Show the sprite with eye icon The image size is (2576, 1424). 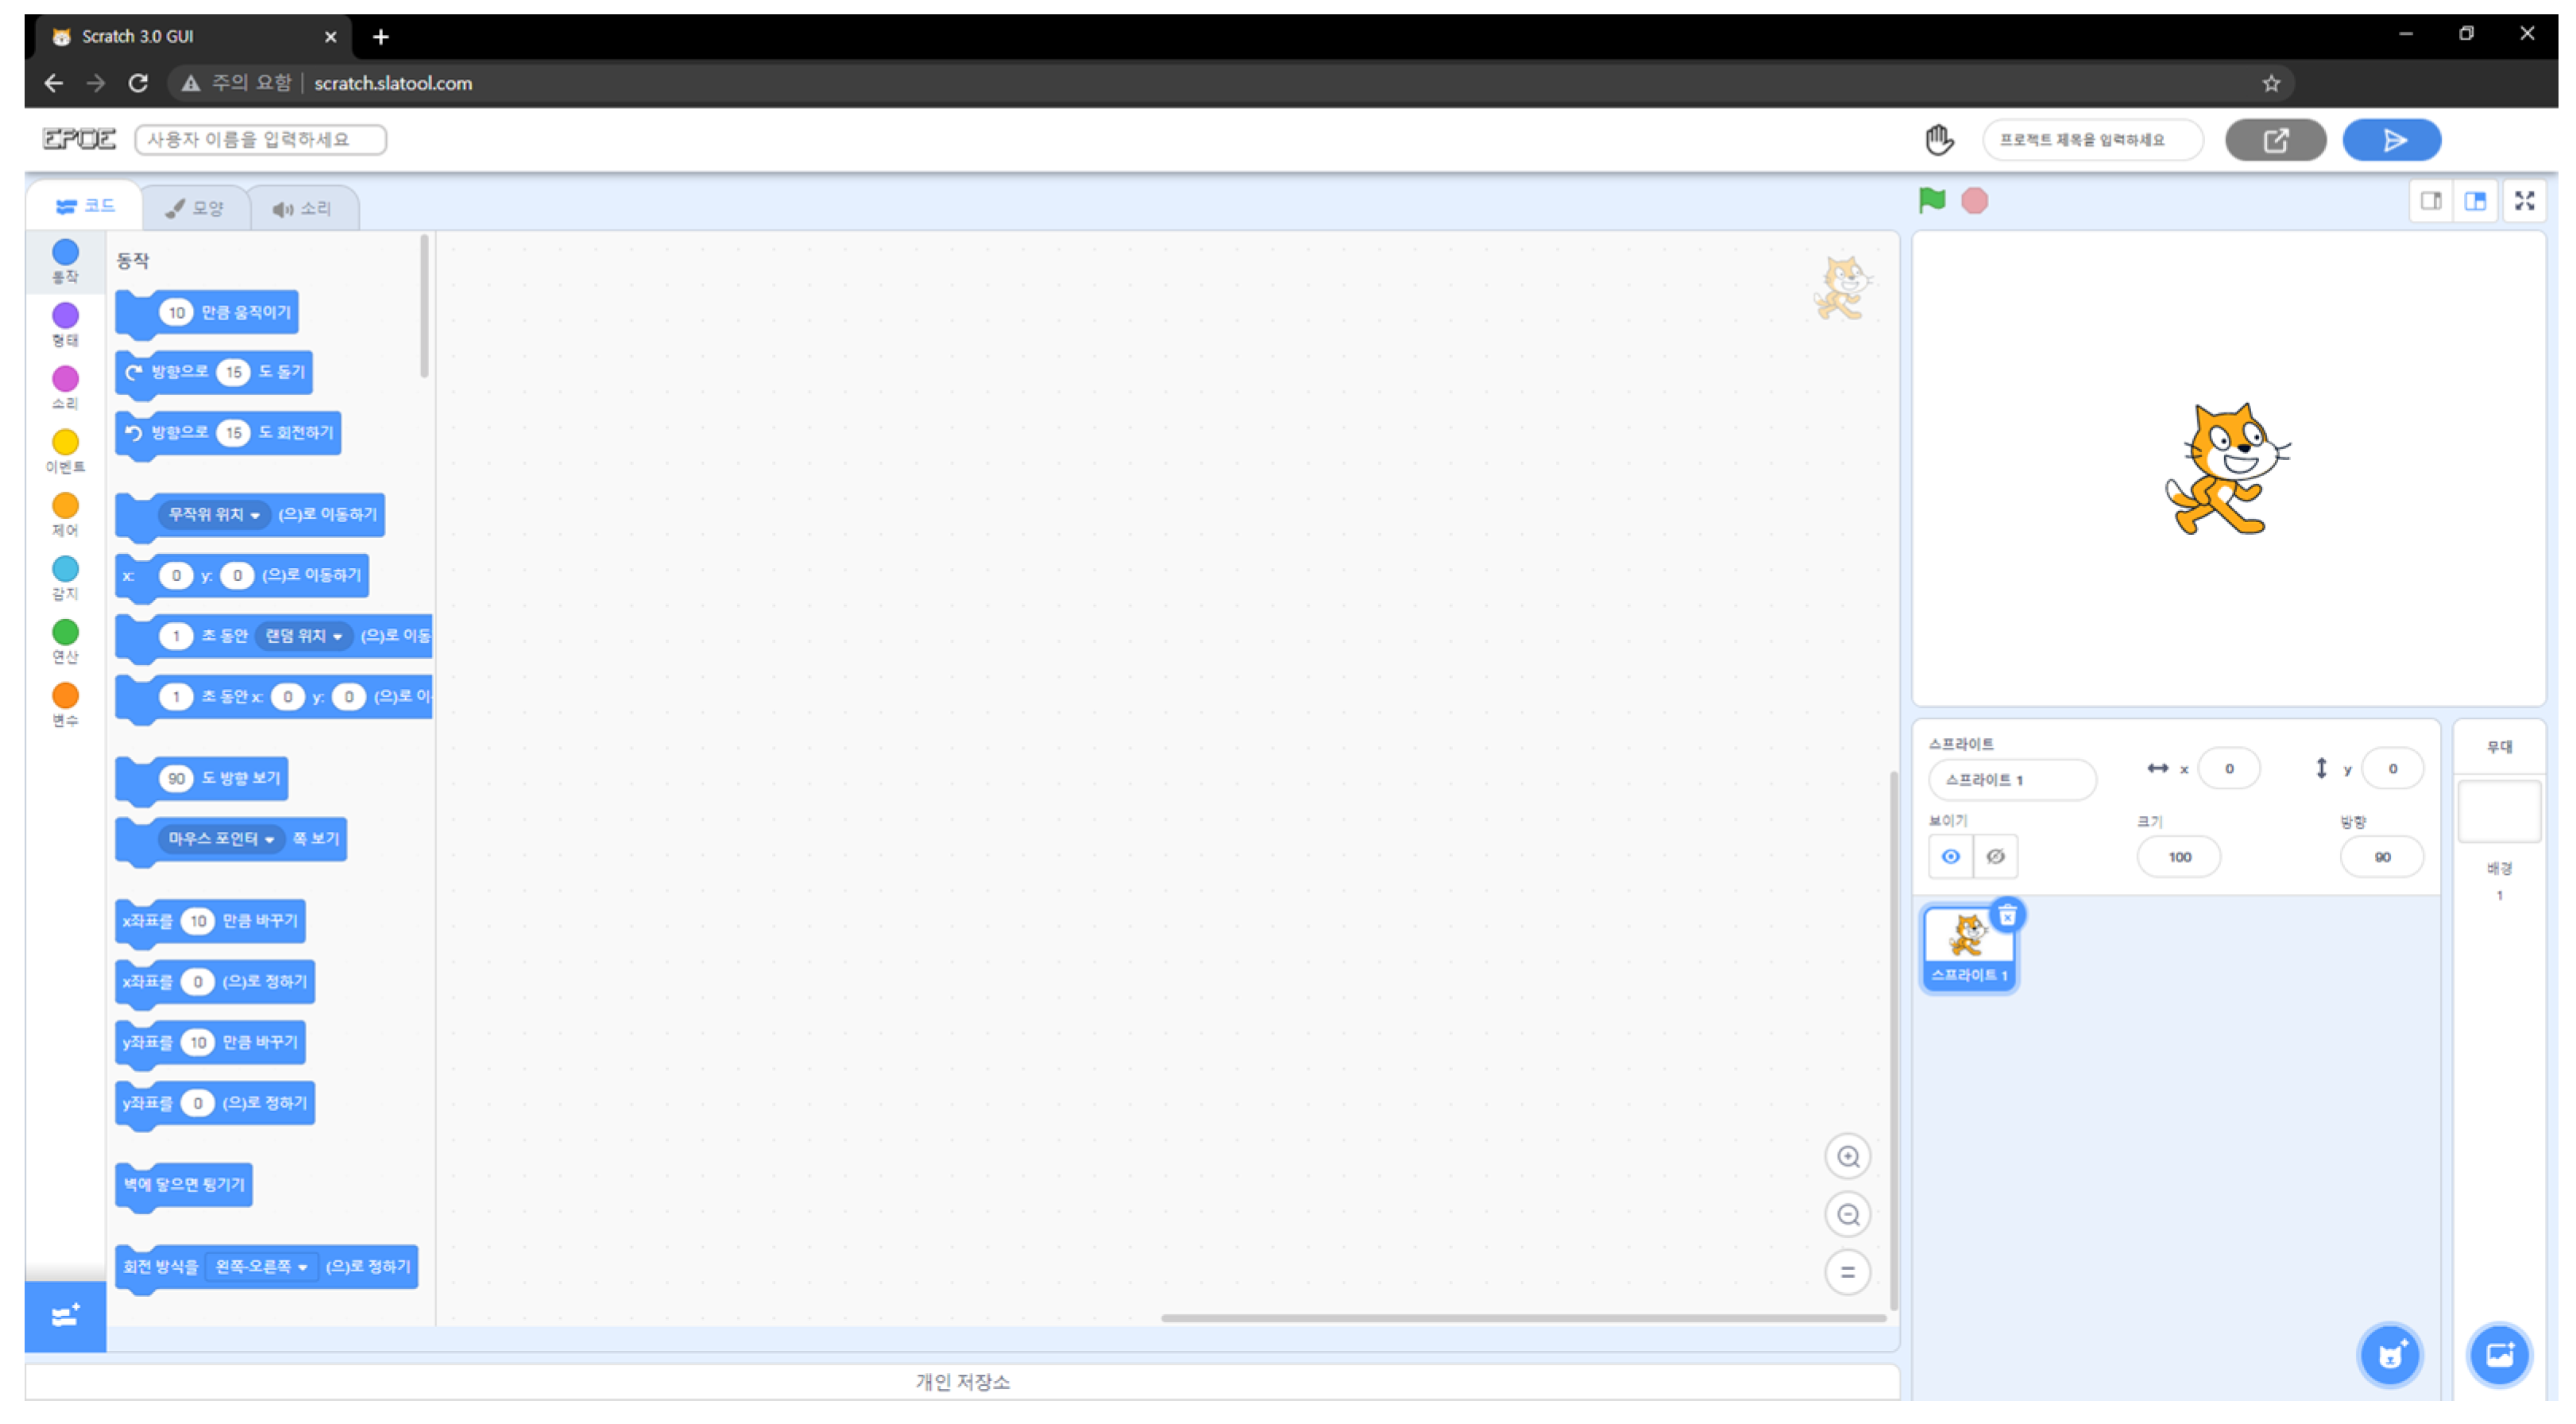(1950, 857)
